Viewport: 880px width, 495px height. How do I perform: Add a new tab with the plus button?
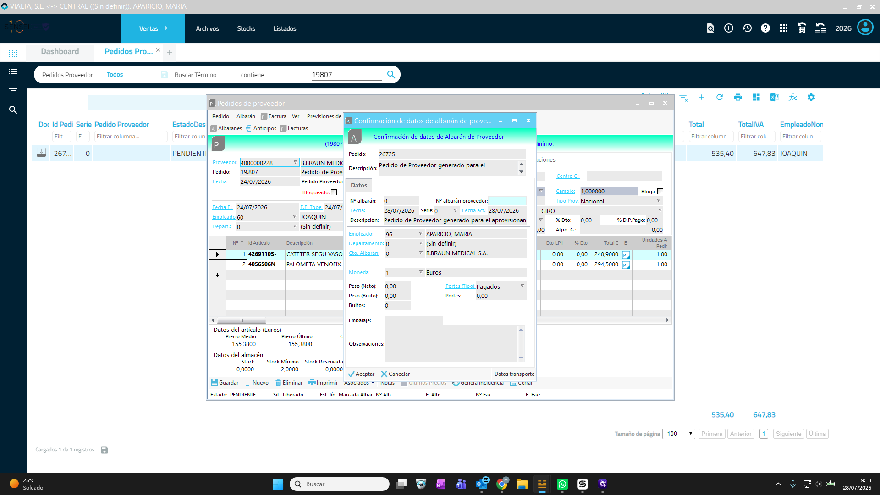click(x=170, y=53)
